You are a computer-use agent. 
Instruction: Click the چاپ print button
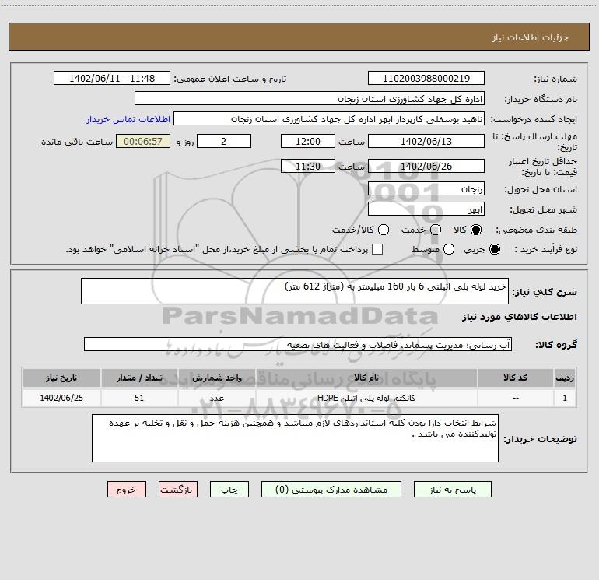[x=229, y=490]
